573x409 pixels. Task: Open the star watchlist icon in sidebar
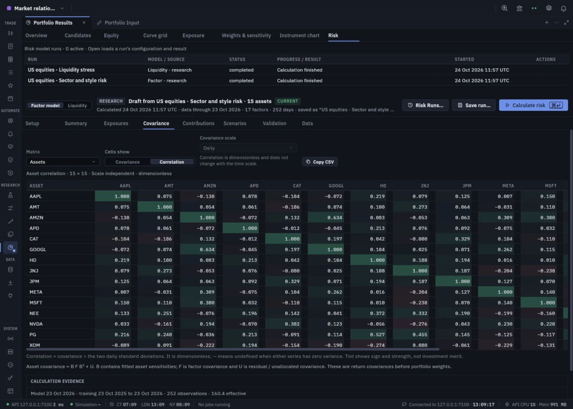10,85
